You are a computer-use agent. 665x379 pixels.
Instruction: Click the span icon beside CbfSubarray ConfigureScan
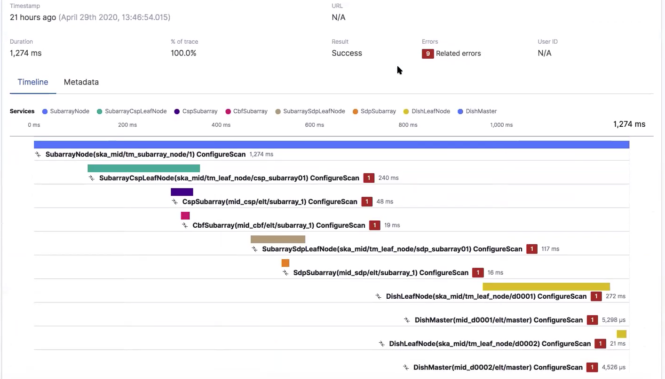[x=185, y=225]
